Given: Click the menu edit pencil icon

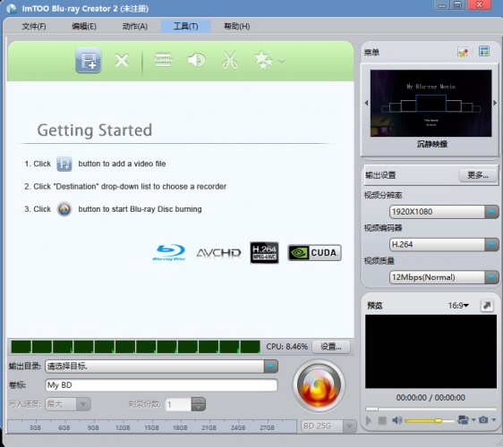Looking at the screenshot, I should point(463,52).
